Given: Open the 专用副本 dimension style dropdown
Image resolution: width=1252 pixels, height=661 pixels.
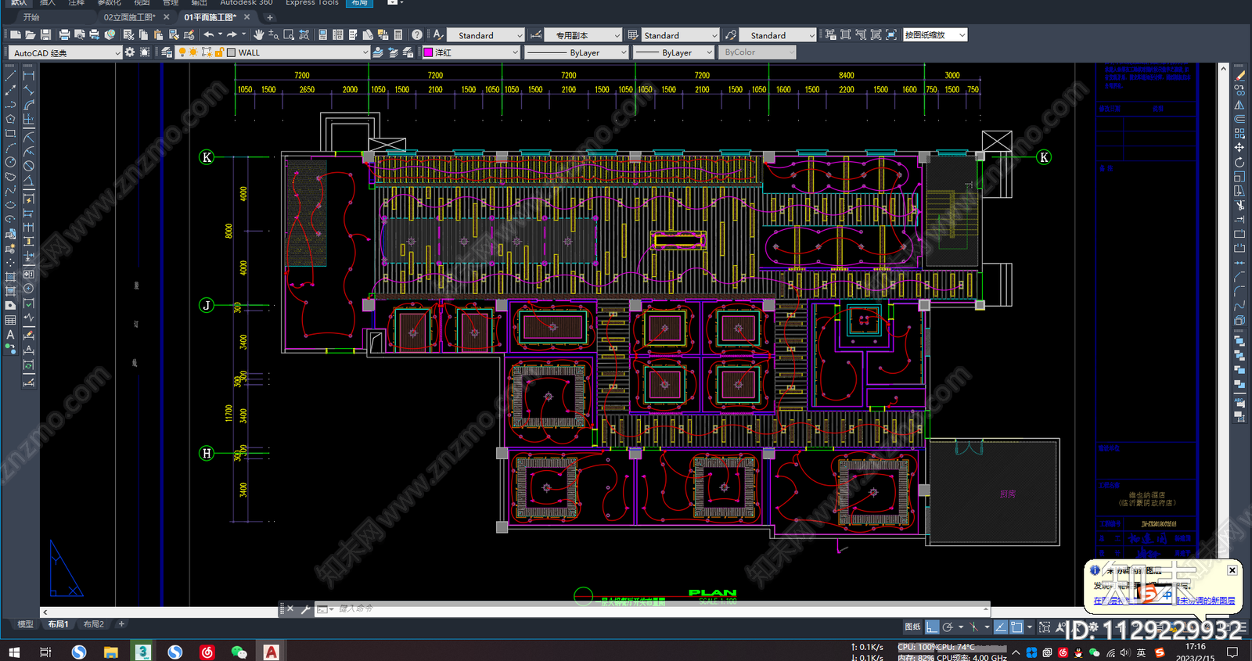Looking at the screenshot, I should click(x=583, y=35).
